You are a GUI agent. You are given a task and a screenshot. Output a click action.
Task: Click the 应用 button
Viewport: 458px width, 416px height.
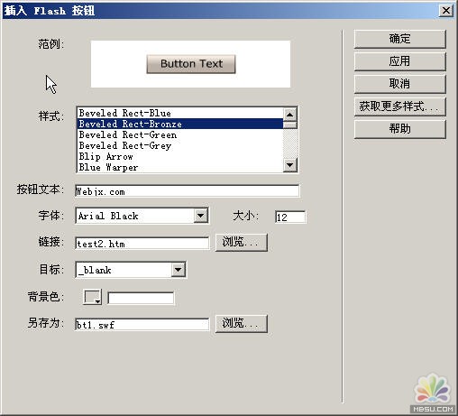pos(399,61)
